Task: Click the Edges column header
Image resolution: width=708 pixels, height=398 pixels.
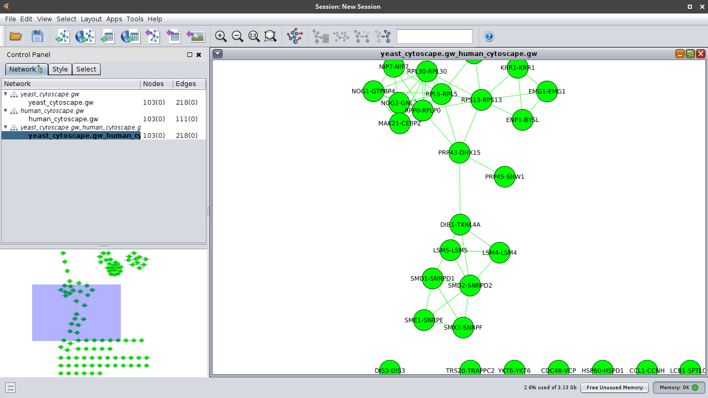Action: (x=189, y=83)
